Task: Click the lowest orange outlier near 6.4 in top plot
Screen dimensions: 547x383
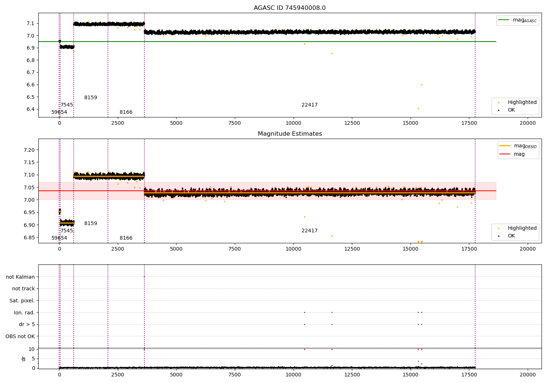Action: click(x=418, y=108)
